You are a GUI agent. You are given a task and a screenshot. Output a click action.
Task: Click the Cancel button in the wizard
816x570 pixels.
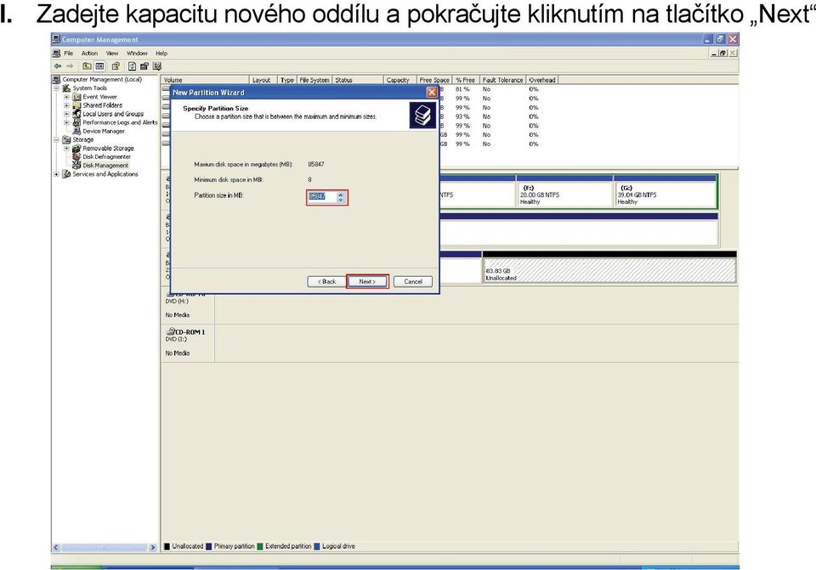413,281
